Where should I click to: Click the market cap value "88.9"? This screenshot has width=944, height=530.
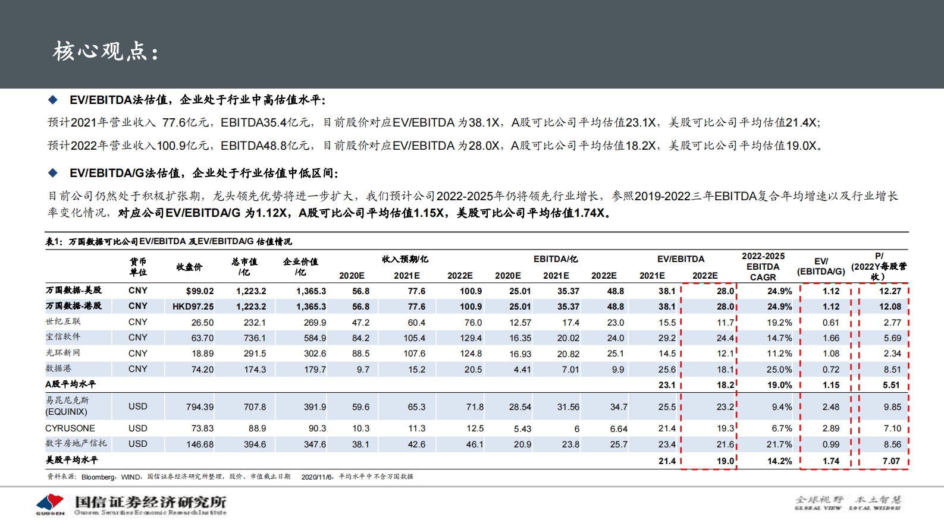257,428
